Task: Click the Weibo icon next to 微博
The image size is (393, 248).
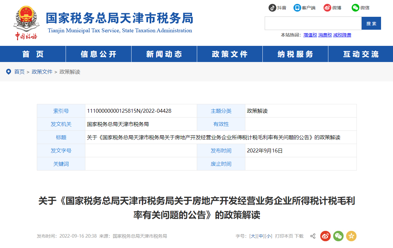Action: point(326,7)
